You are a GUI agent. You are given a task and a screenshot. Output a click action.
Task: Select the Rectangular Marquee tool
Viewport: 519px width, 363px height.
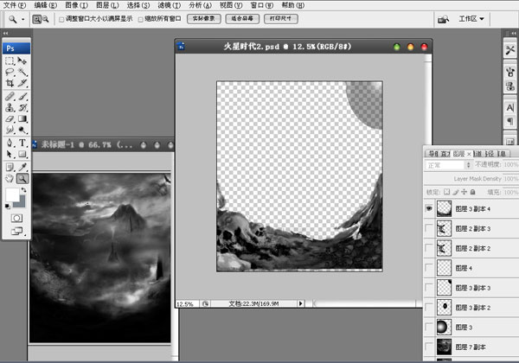click(x=10, y=60)
